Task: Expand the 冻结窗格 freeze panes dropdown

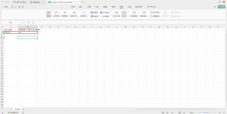Action: pyautogui.click(x=134, y=16)
